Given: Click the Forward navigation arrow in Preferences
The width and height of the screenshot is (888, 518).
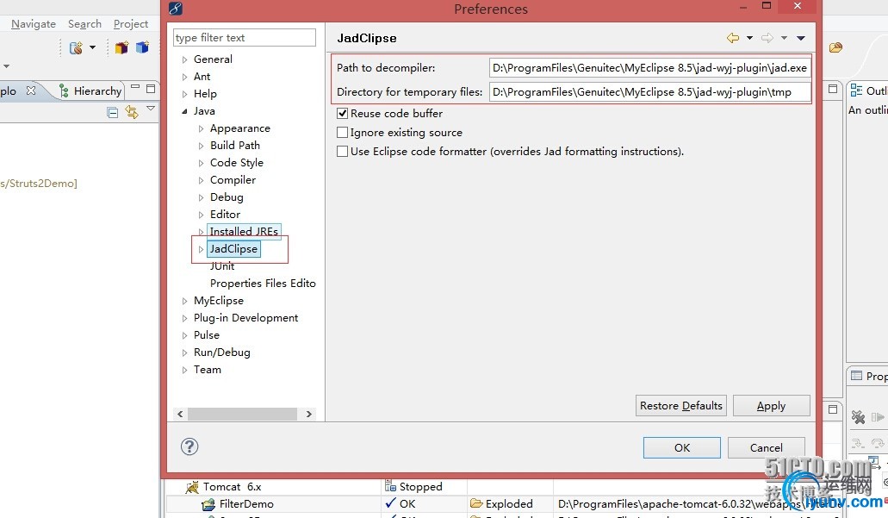Looking at the screenshot, I should coord(767,38).
